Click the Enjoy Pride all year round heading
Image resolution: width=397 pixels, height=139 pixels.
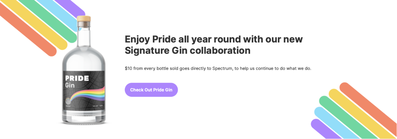214,45
